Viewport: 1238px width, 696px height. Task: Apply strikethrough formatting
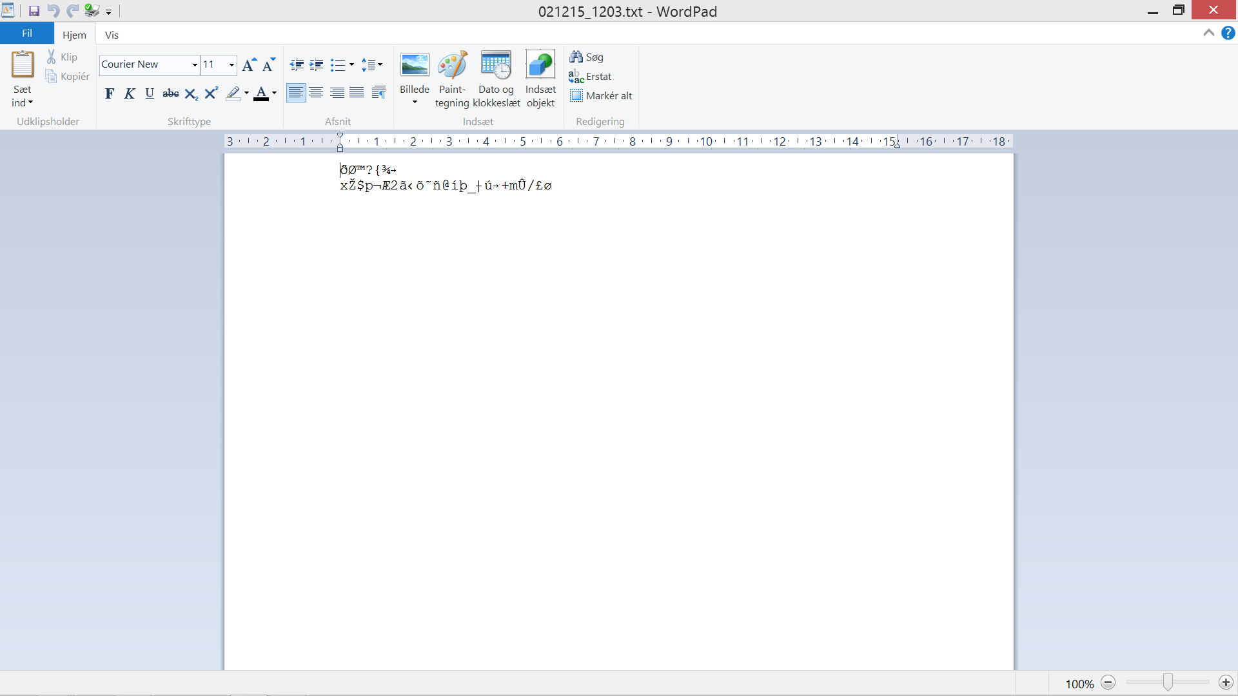pos(170,93)
